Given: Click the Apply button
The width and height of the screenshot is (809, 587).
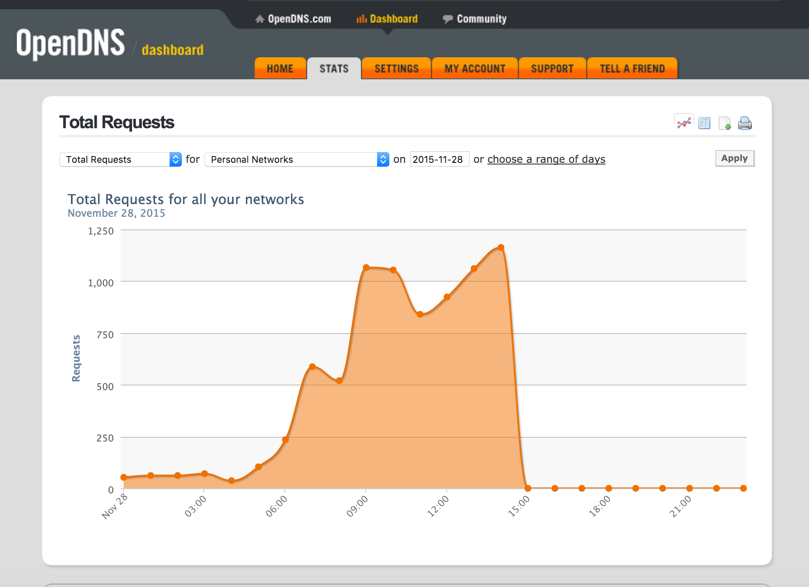Looking at the screenshot, I should coord(735,159).
